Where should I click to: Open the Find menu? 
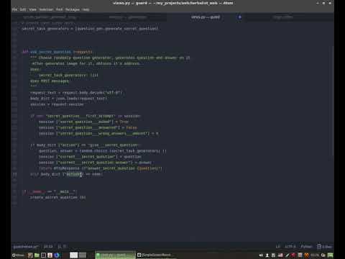[59, 9]
